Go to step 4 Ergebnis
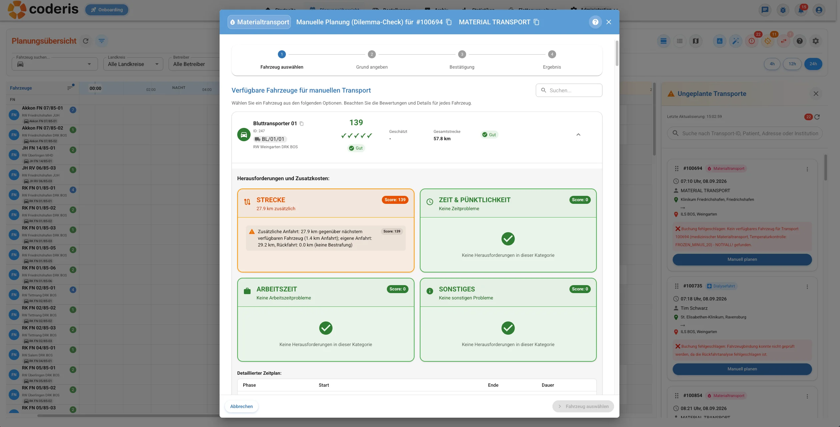840x427 pixels. [552, 60]
